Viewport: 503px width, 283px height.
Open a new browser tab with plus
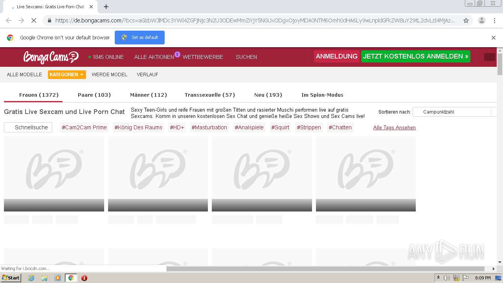point(106,7)
